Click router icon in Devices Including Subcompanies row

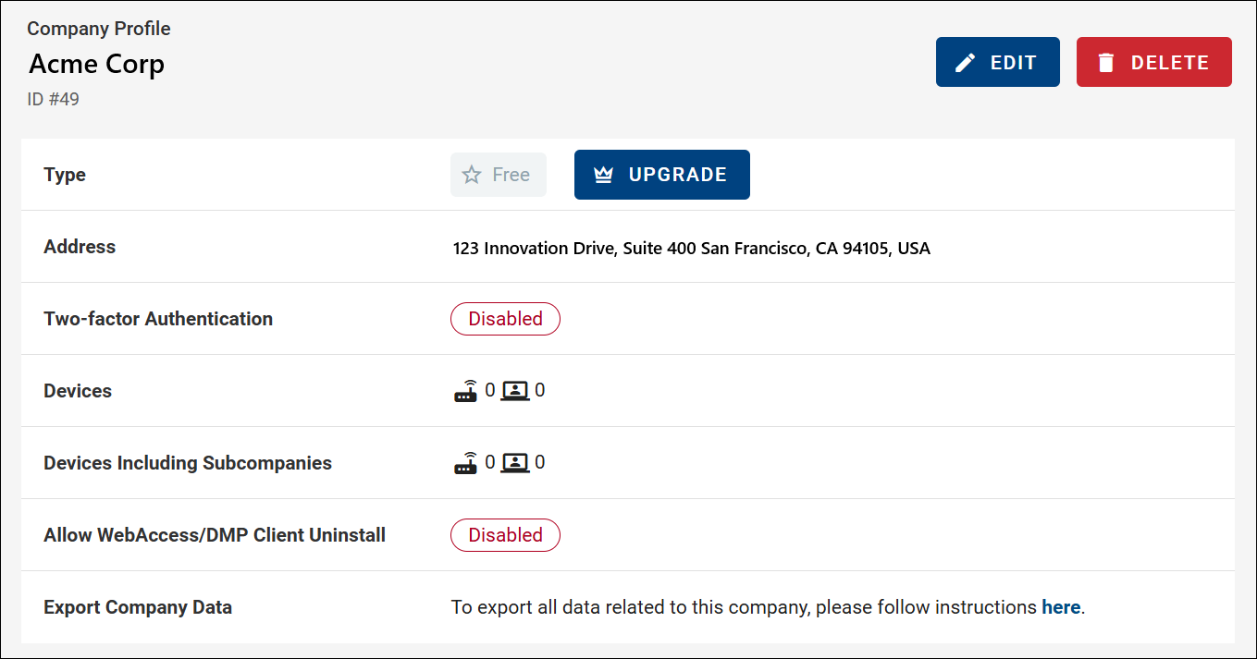pos(466,462)
